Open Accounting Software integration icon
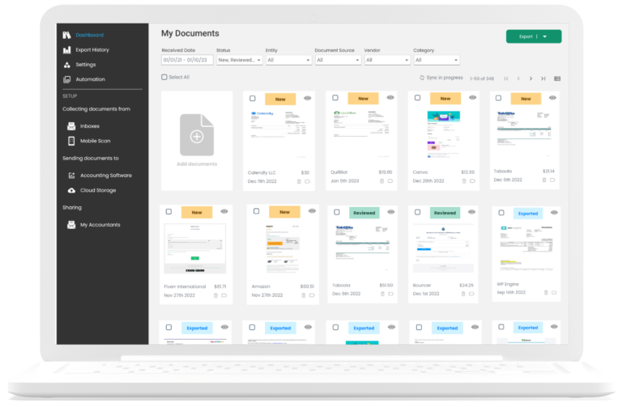This screenshot has width=622, height=407. (x=71, y=175)
